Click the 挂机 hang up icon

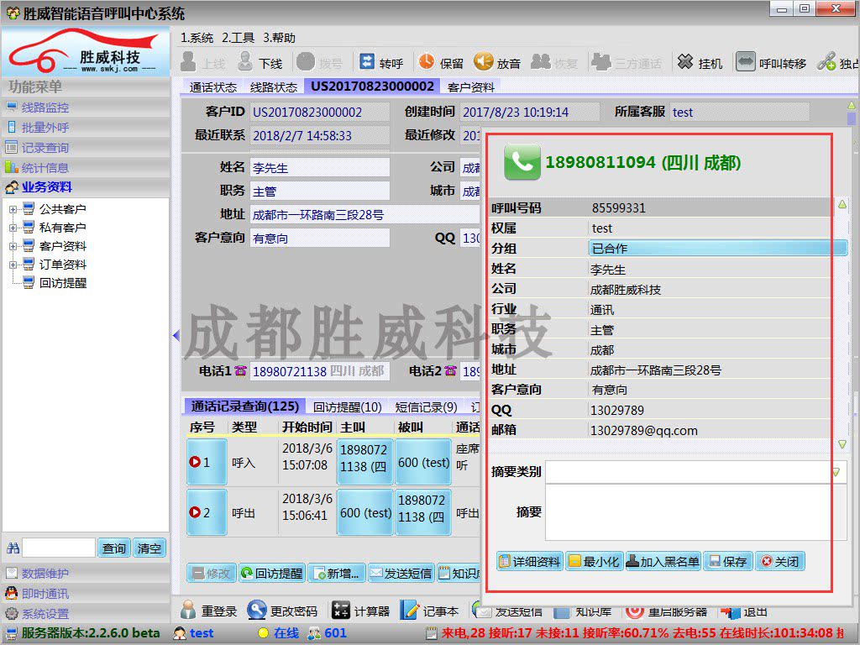pos(685,61)
